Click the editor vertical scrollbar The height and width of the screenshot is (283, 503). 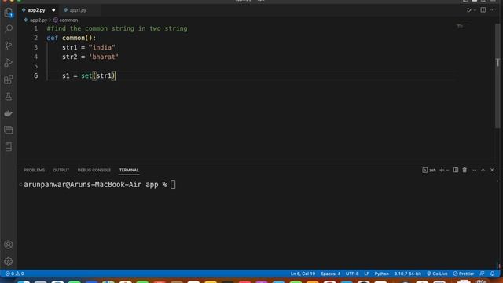pyautogui.click(x=497, y=76)
